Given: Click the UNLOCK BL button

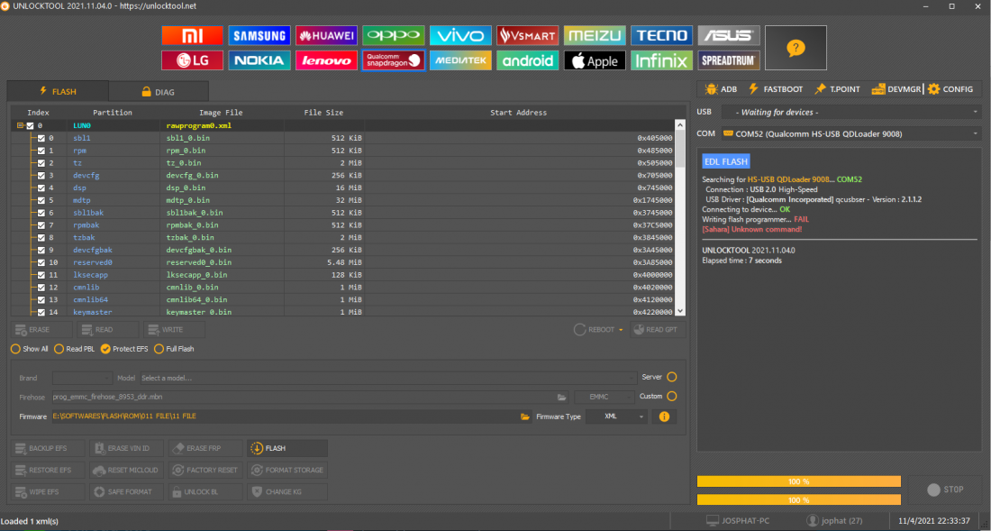Looking at the screenshot, I should (x=205, y=492).
